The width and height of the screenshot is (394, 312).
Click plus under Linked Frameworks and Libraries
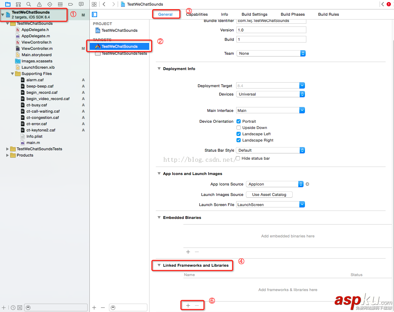coord(188,305)
